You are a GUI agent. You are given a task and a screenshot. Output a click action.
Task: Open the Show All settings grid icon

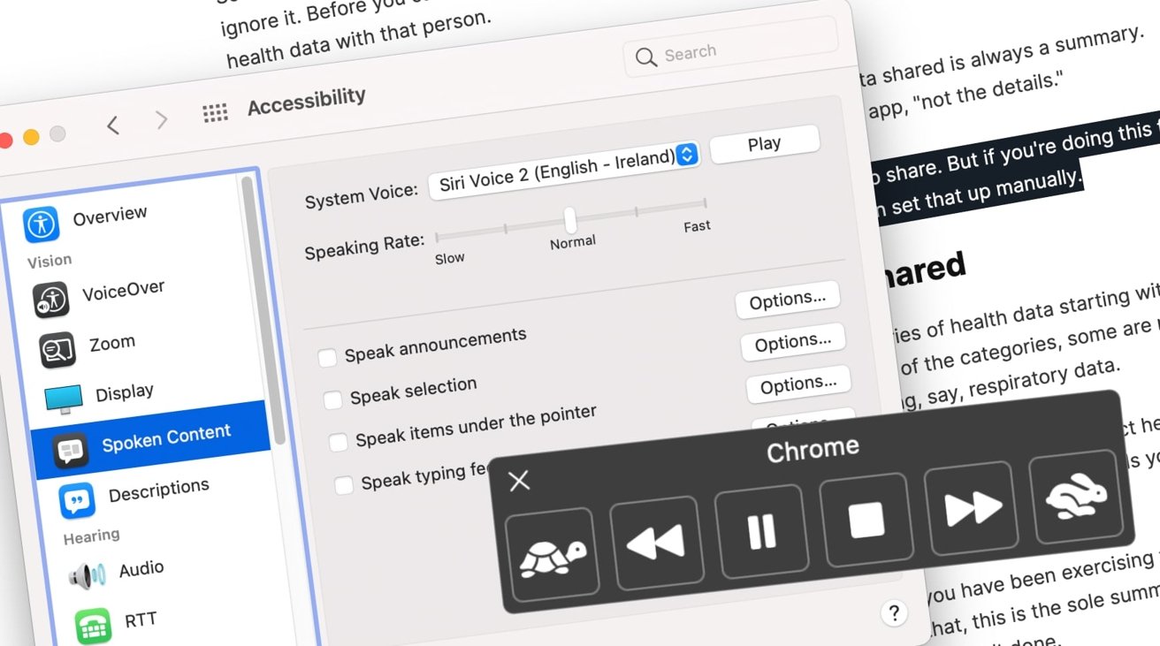point(215,111)
